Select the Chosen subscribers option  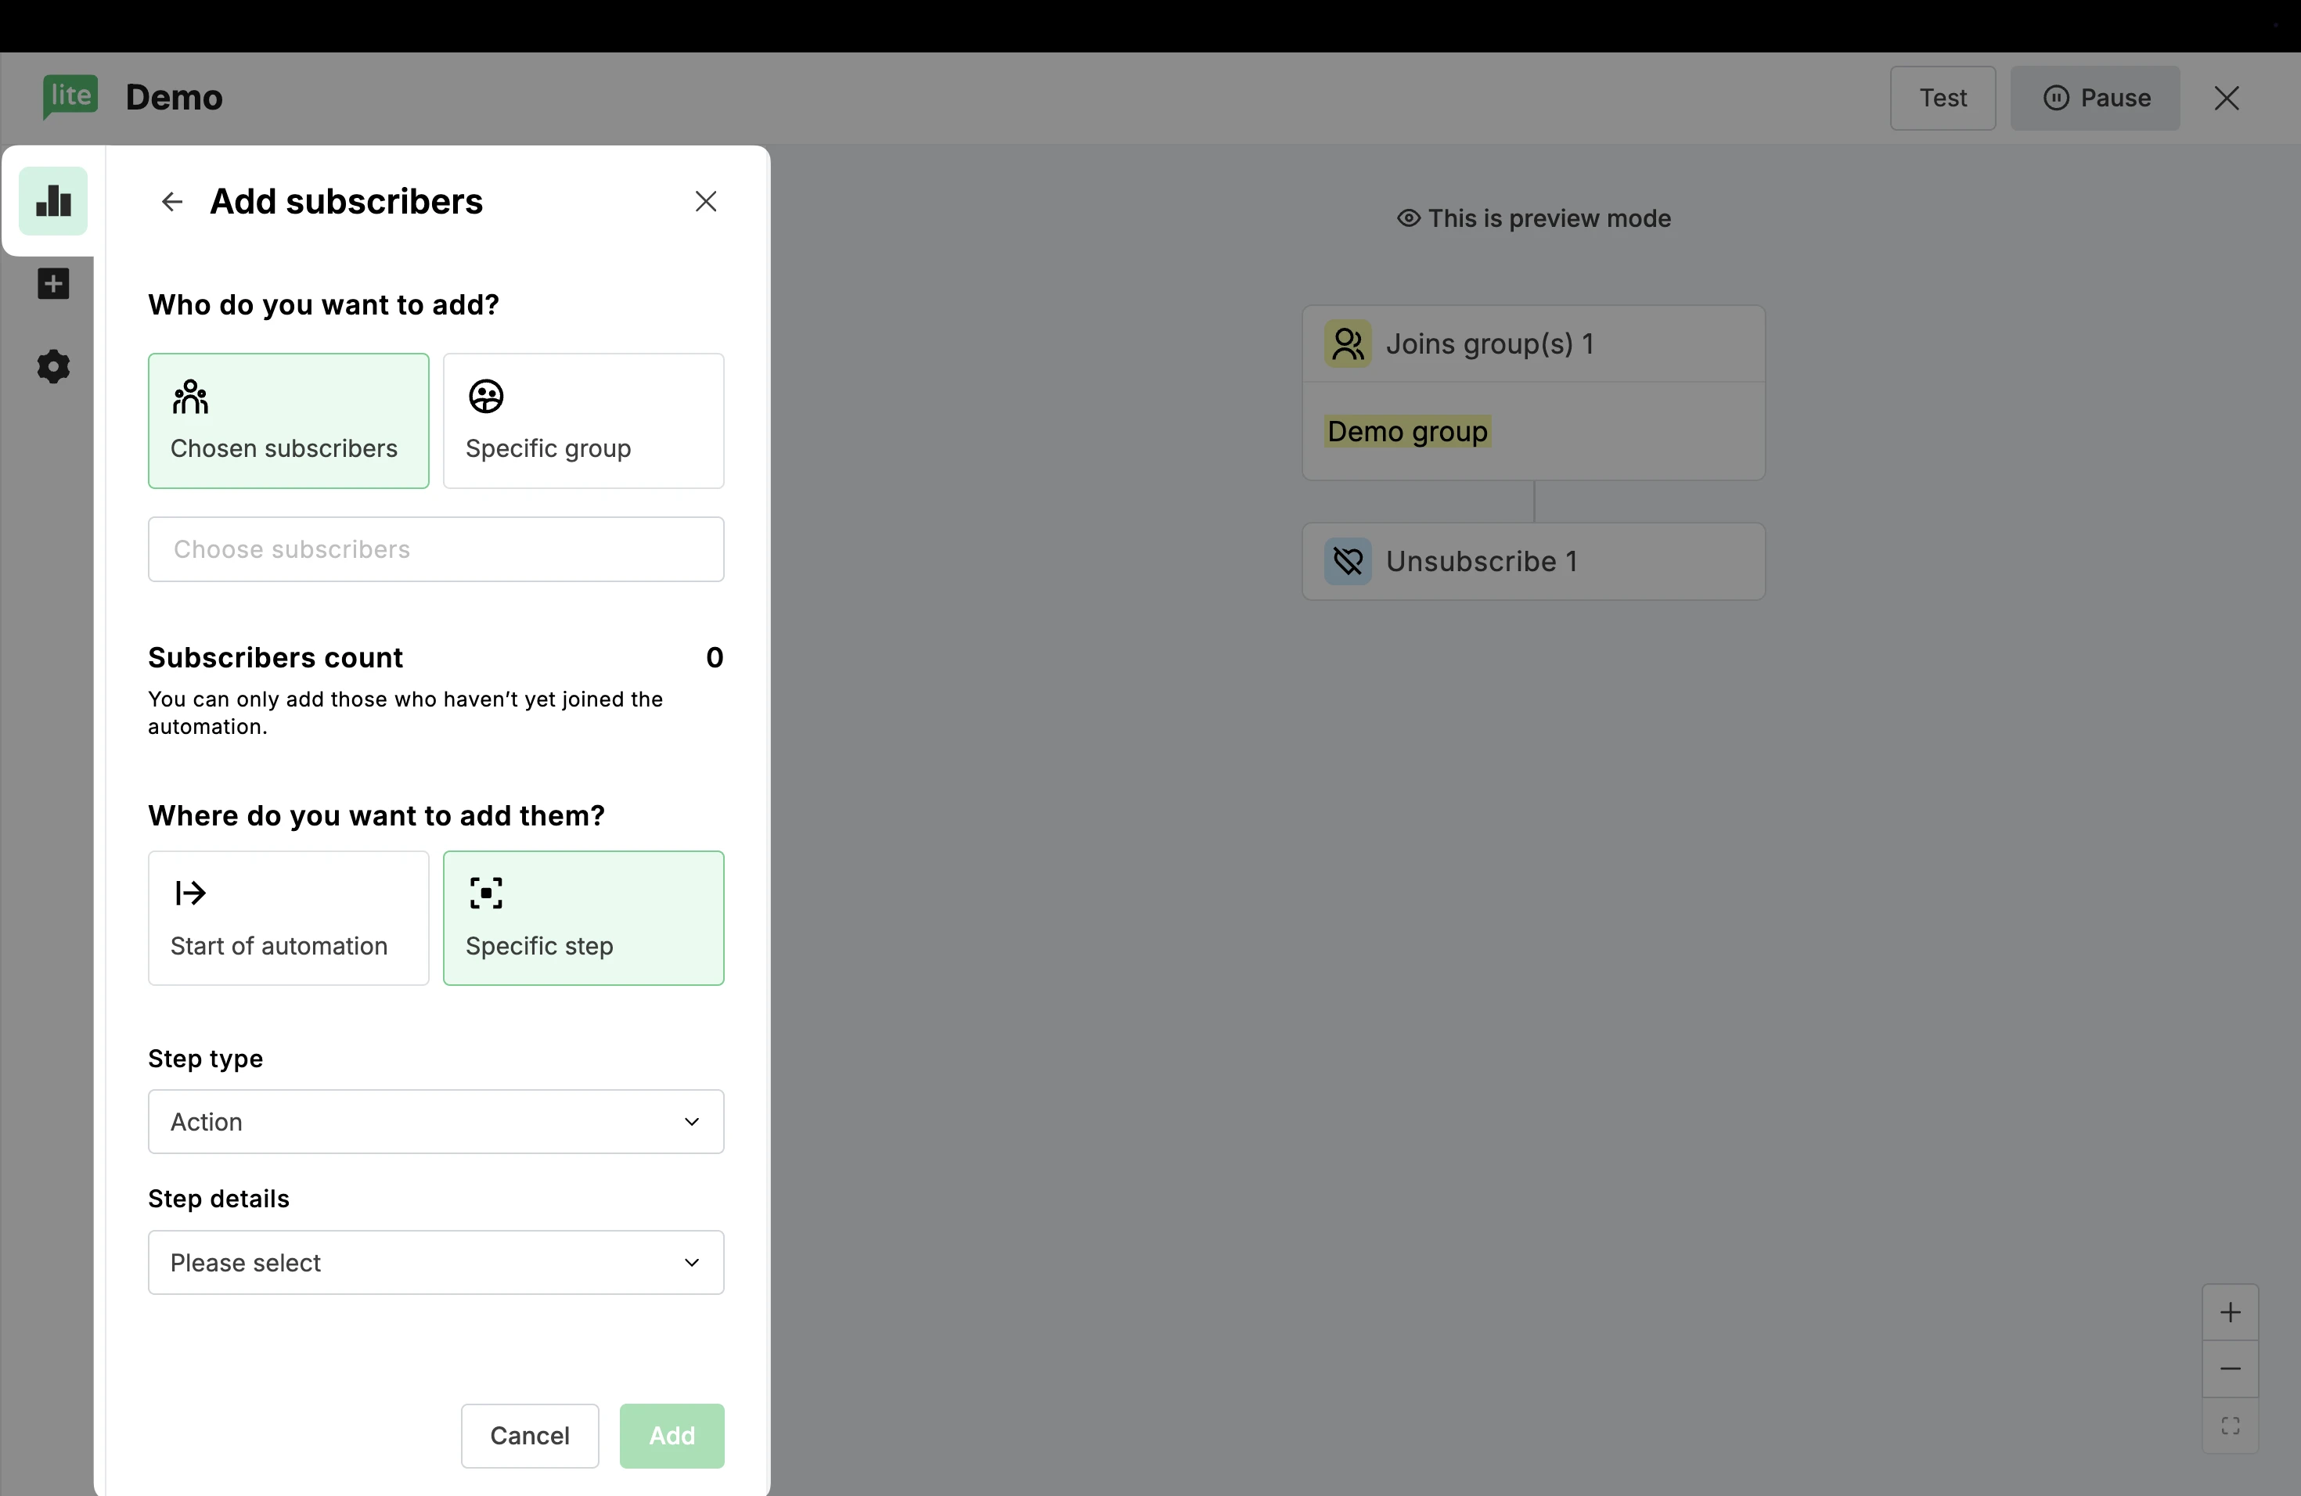pos(288,420)
